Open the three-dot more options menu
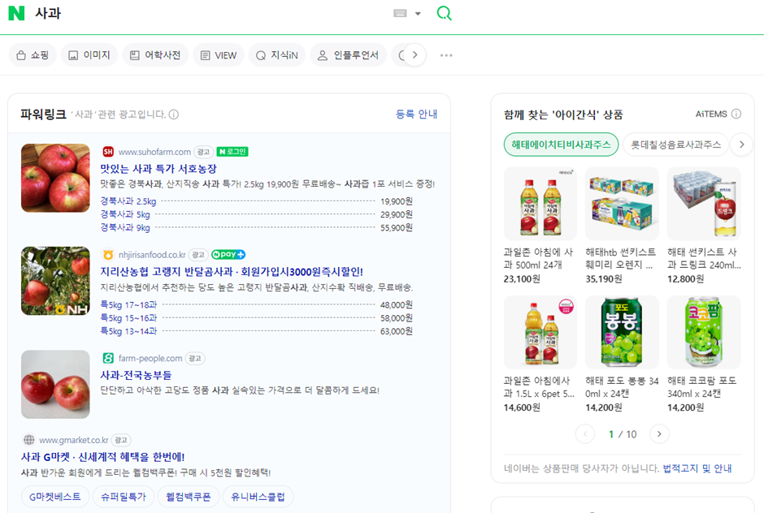764x513 pixels. pyautogui.click(x=446, y=55)
